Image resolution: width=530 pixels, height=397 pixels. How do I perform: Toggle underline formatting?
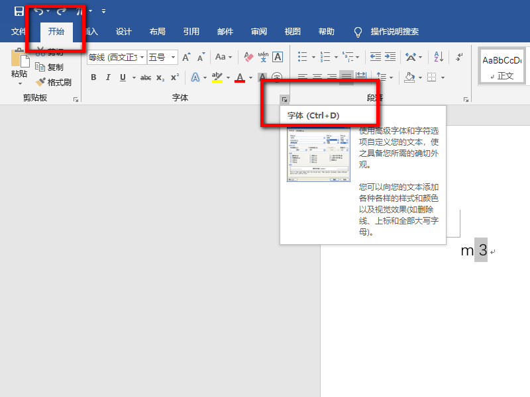click(123, 77)
